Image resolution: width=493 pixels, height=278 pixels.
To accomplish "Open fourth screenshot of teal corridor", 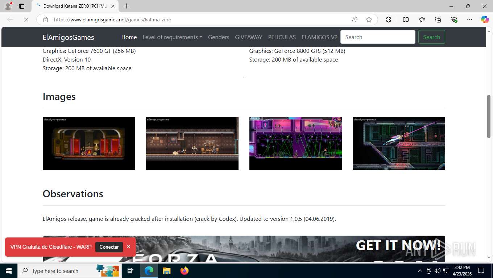I will tap(399, 143).
